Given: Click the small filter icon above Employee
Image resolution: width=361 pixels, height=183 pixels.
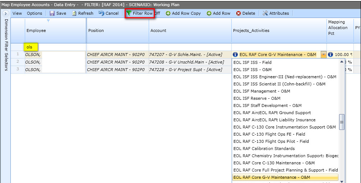Looking at the screenshot, I should 48,21.
